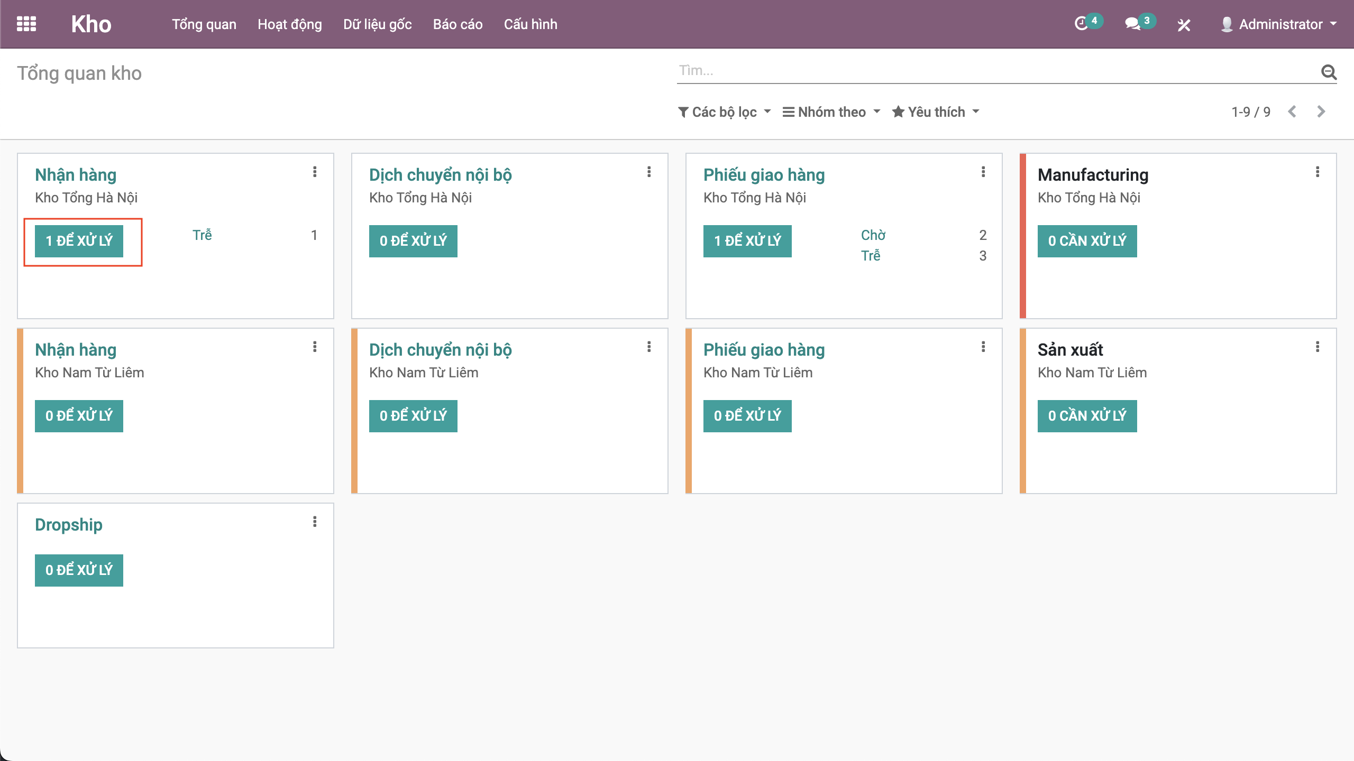The image size is (1354, 761).
Task: Open kebab menu on Manufacturing card
Action: [x=1318, y=172]
